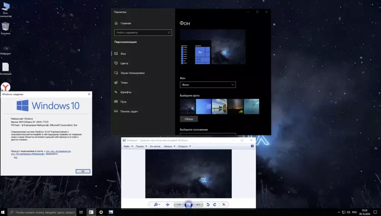Rotate image counterclockwise in Photo Viewer
Image resolution: width=381 pixels, height=216 pixels.
[x=208, y=204]
